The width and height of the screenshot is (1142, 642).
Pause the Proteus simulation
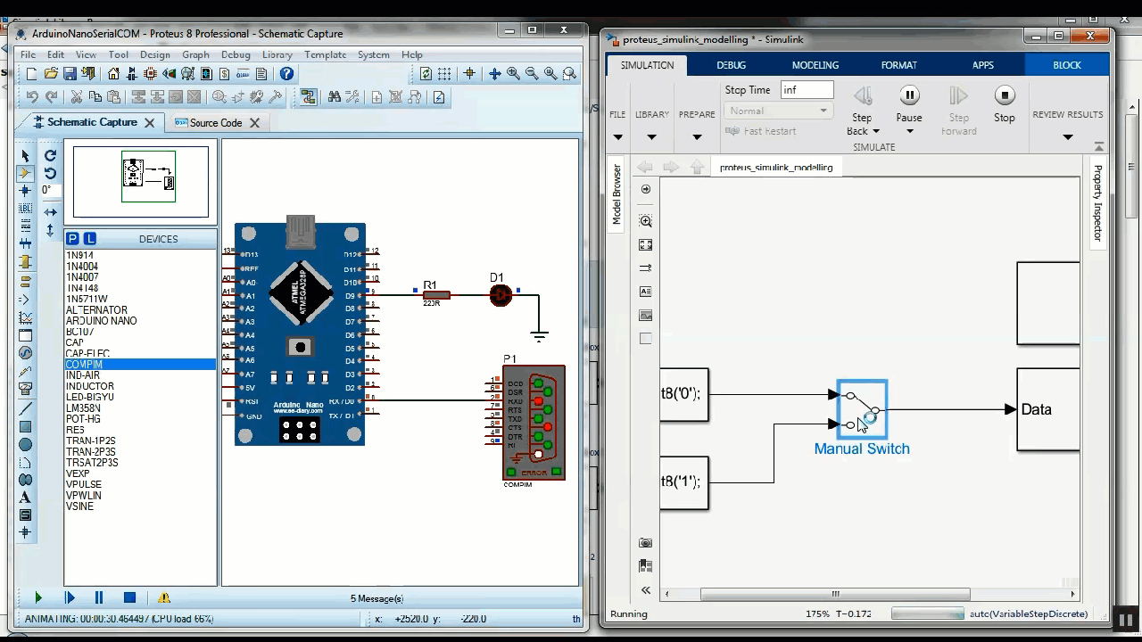click(x=99, y=597)
